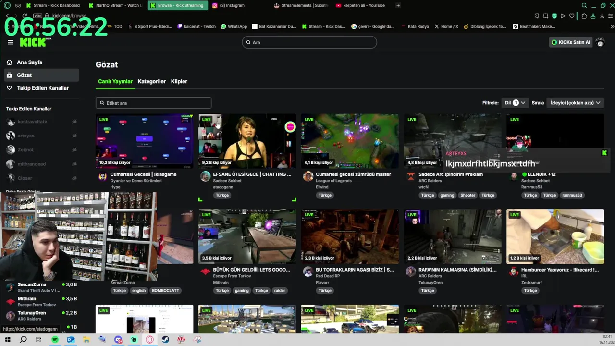Open Windows taskbar search
Image resolution: width=615 pixels, height=346 pixels.
(23, 340)
